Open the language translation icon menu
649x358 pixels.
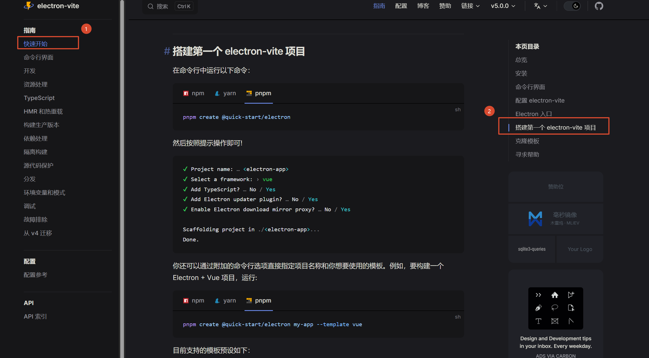pyautogui.click(x=537, y=6)
